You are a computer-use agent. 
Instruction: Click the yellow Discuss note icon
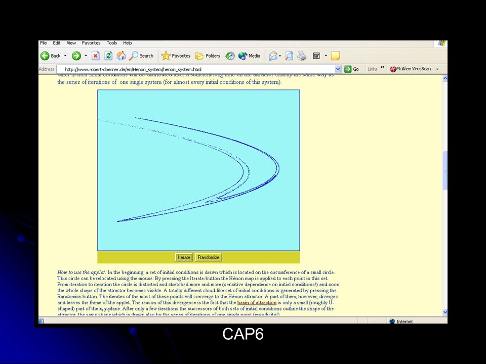(x=335, y=56)
